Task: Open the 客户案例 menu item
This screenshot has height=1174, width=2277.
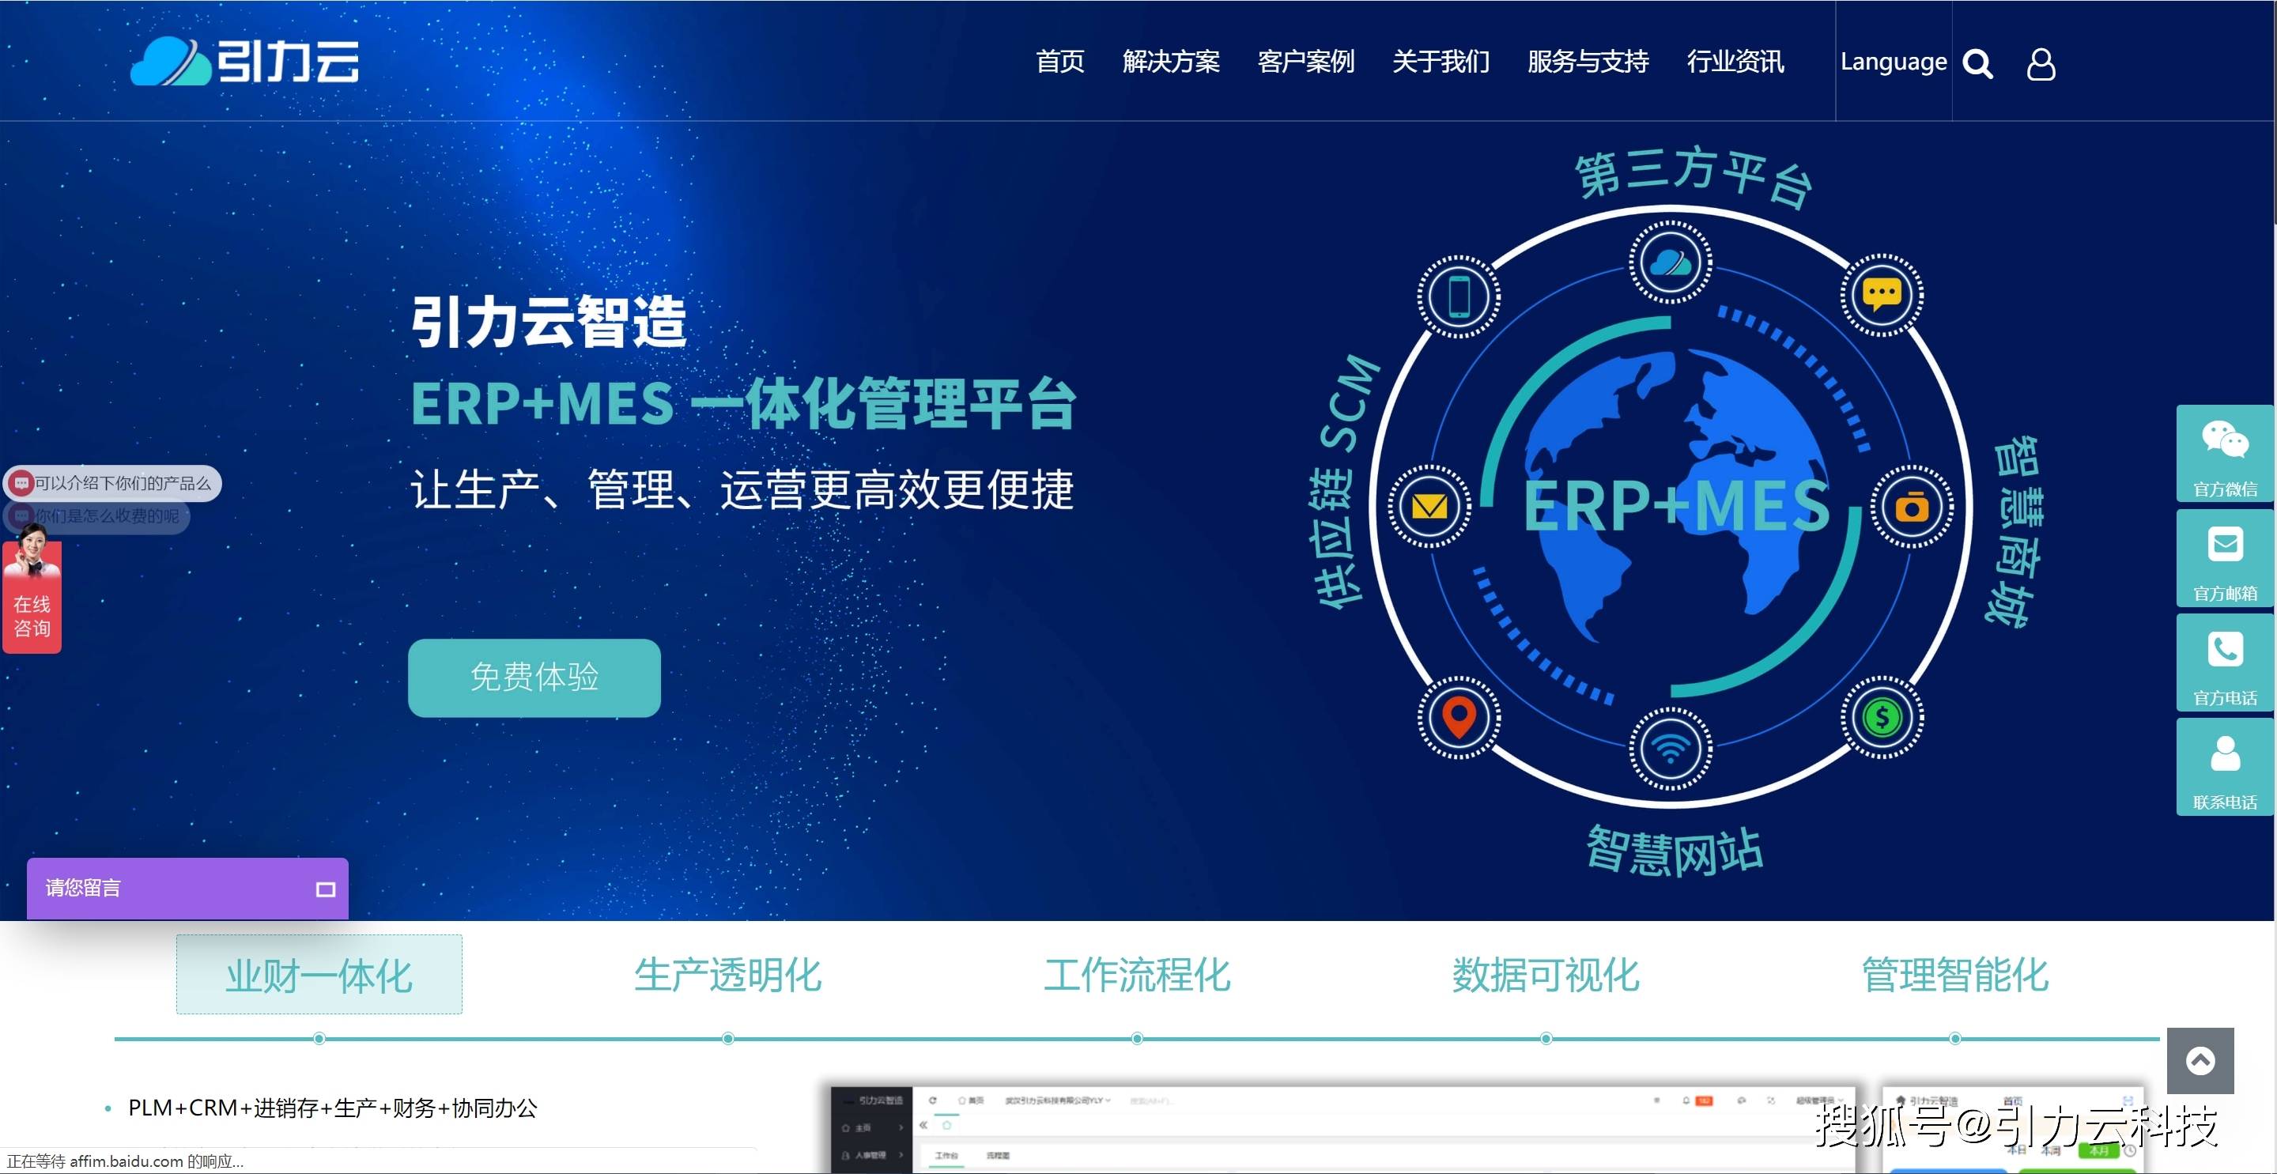Action: click(x=1306, y=62)
